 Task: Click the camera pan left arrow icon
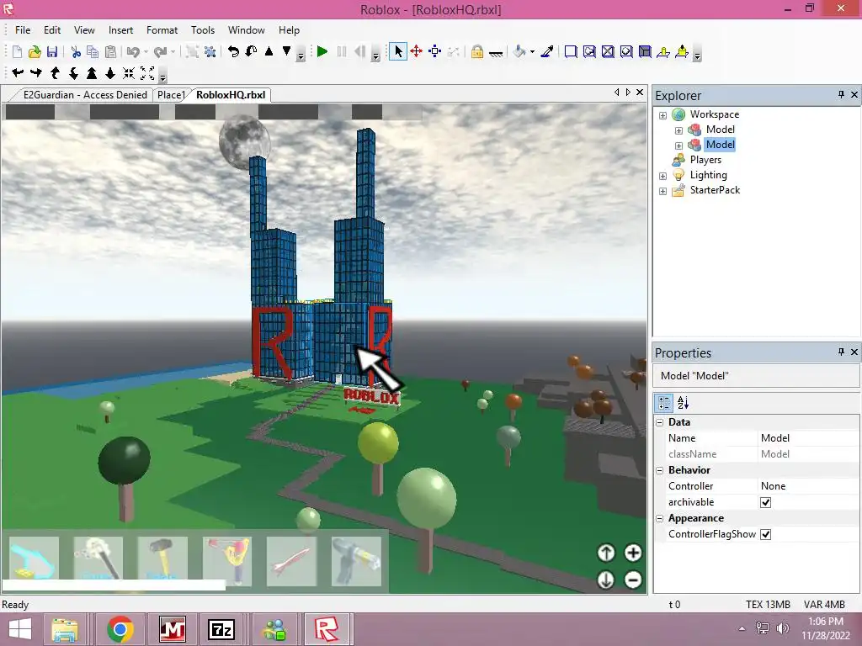[x=18, y=72]
